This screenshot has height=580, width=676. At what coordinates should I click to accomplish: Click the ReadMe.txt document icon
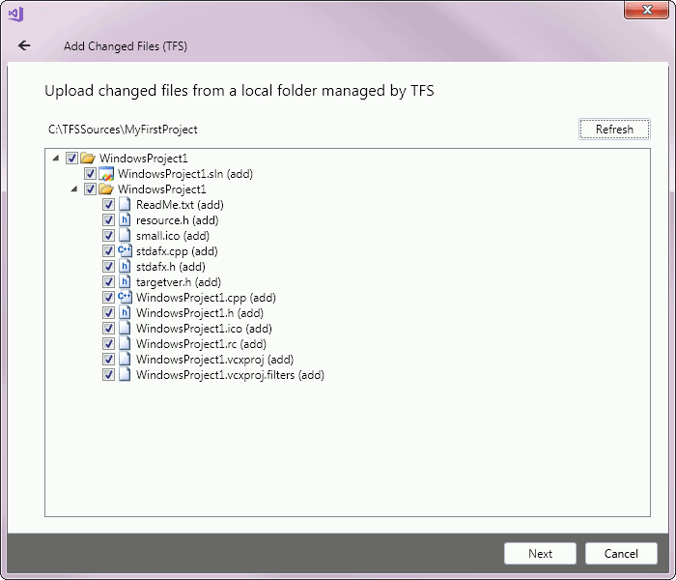point(125,205)
